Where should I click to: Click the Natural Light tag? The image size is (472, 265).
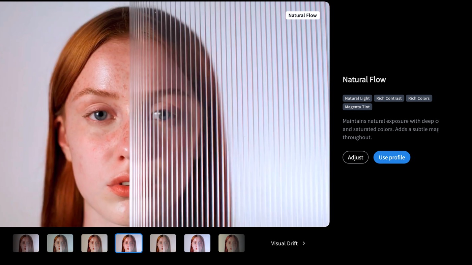(357, 98)
